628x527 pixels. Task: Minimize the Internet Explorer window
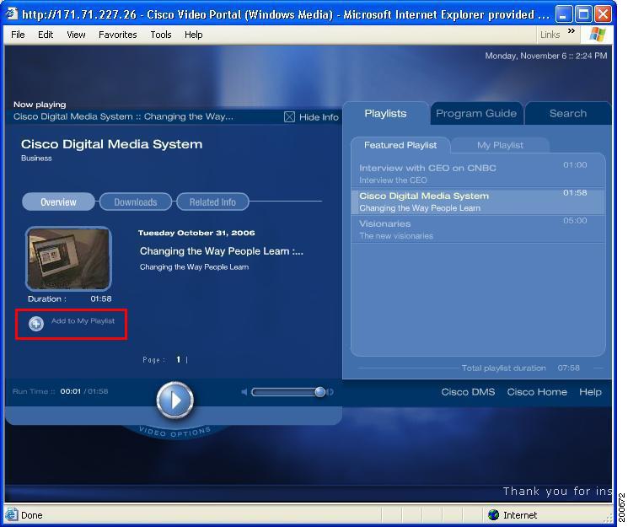[x=564, y=14]
